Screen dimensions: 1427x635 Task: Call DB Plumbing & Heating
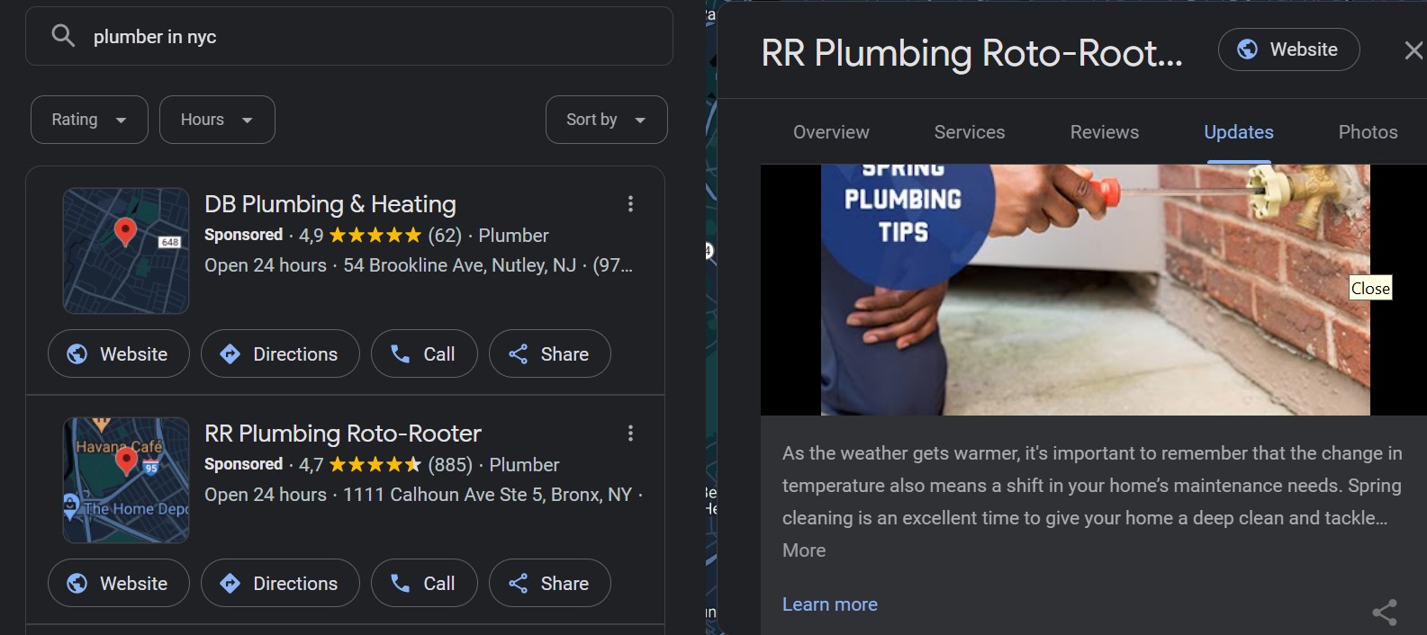point(424,353)
